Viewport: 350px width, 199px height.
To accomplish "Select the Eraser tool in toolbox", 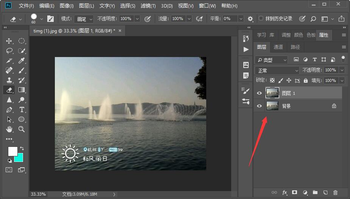I will [x=9, y=90].
